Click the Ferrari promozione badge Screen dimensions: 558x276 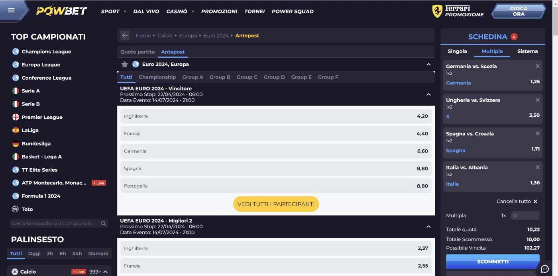pos(458,11)
